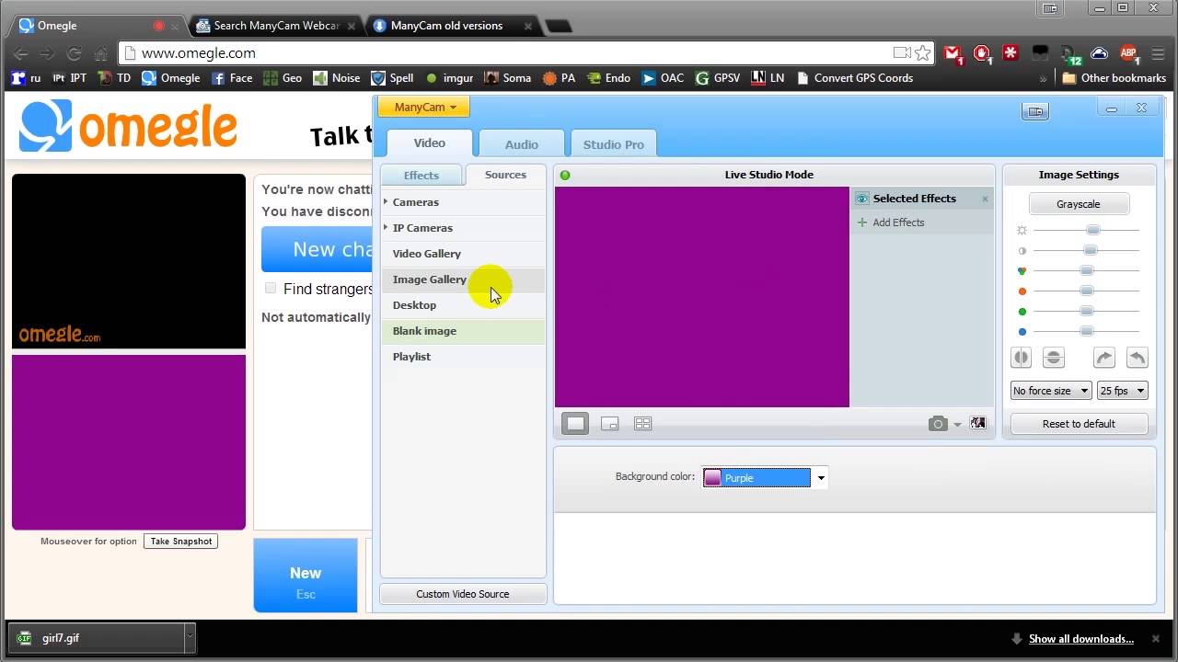The image size is (1178, 662).
Task: Click camera access icon in address bar
Action: pos(902,53)
